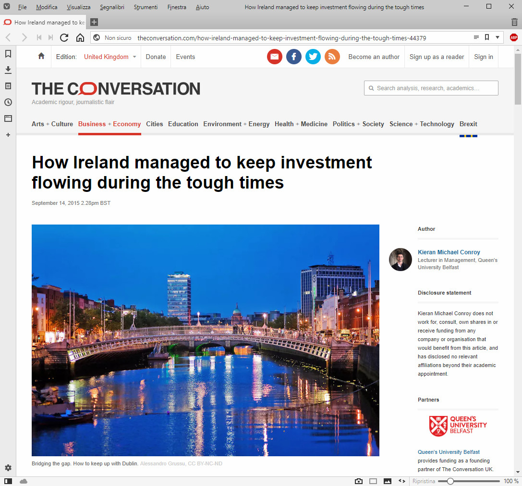This screenshot has height=486, width=522.
Task: Reset zoom with Ripristina button
Action: [424, 481]
